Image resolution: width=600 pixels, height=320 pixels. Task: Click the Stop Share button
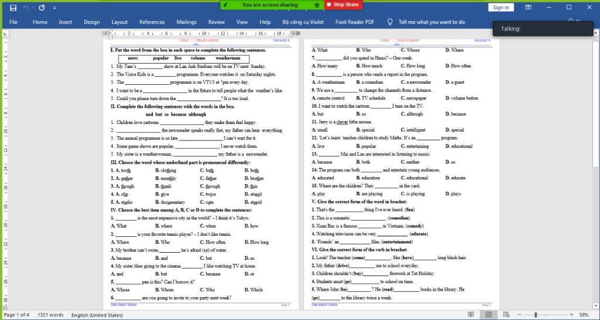pos(343,5)
